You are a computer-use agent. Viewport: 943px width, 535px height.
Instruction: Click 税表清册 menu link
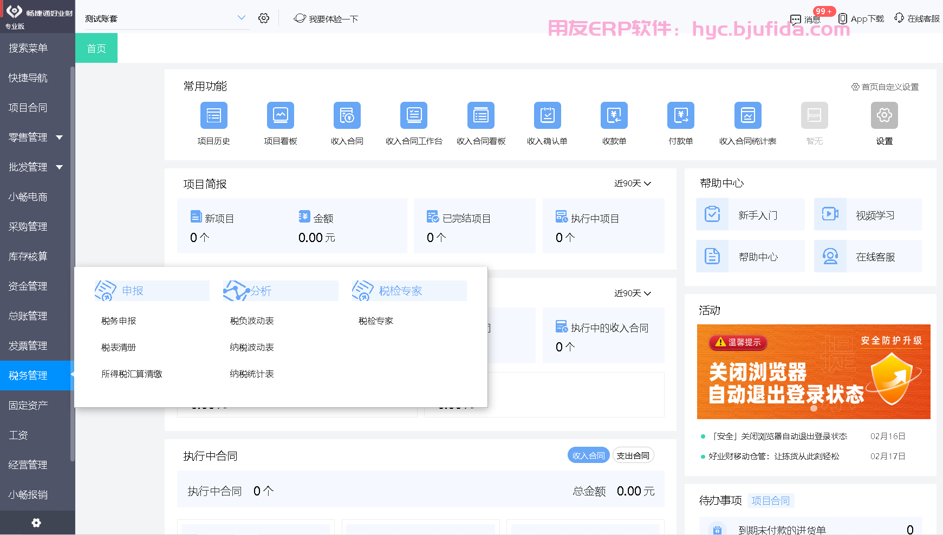(x=119, y=347)
